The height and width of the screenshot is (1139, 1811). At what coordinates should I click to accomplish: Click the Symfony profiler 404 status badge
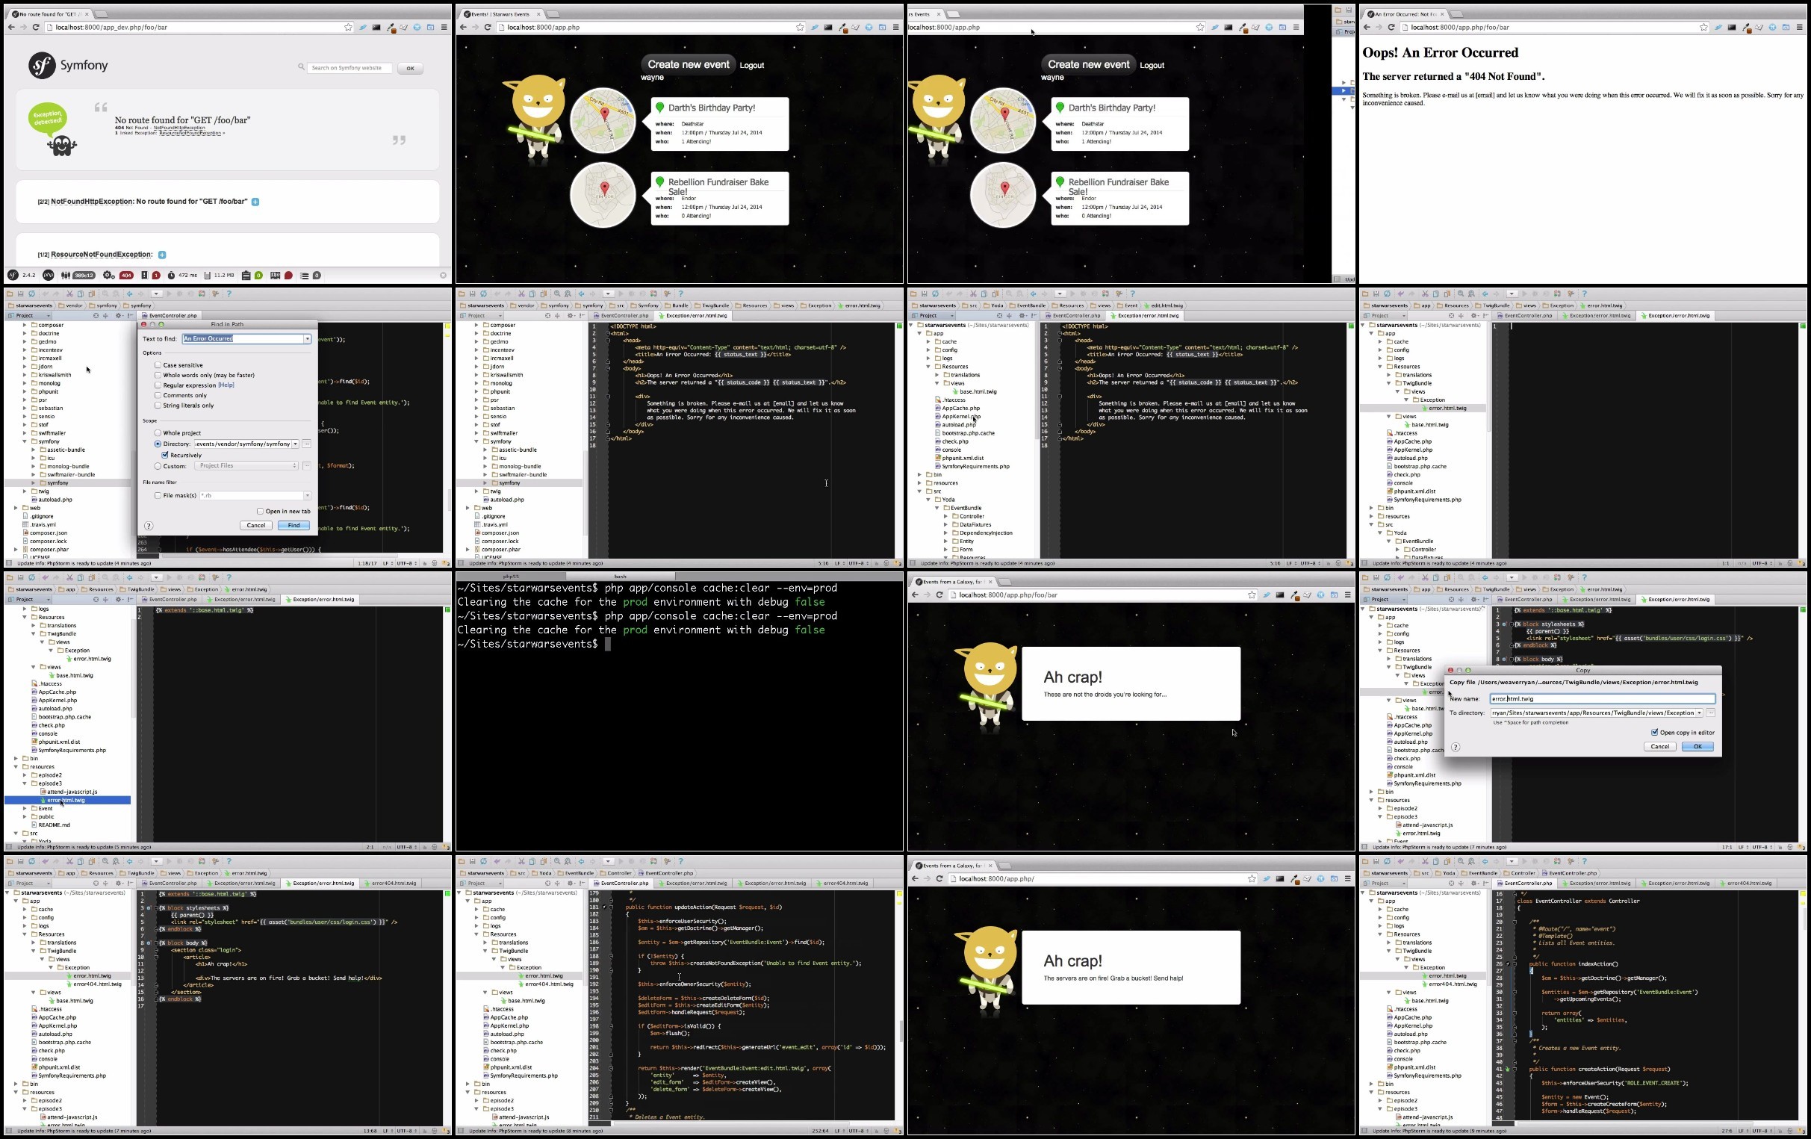126,276
